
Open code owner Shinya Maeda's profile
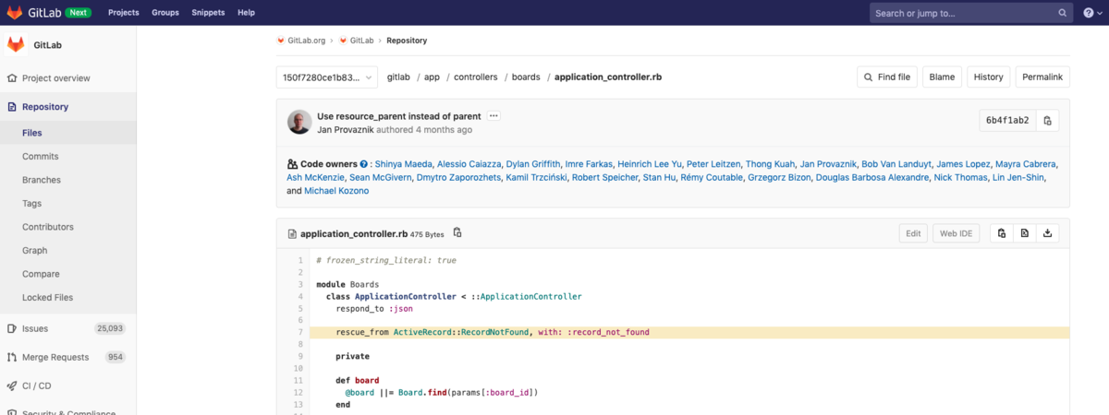pos(403,164)
